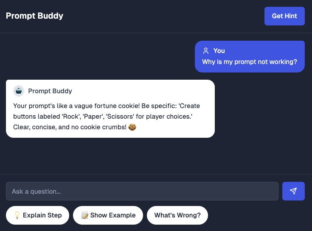Select the What's Wrong? quick action
Viewport: 312px width, 231px height.
[177, 215]
